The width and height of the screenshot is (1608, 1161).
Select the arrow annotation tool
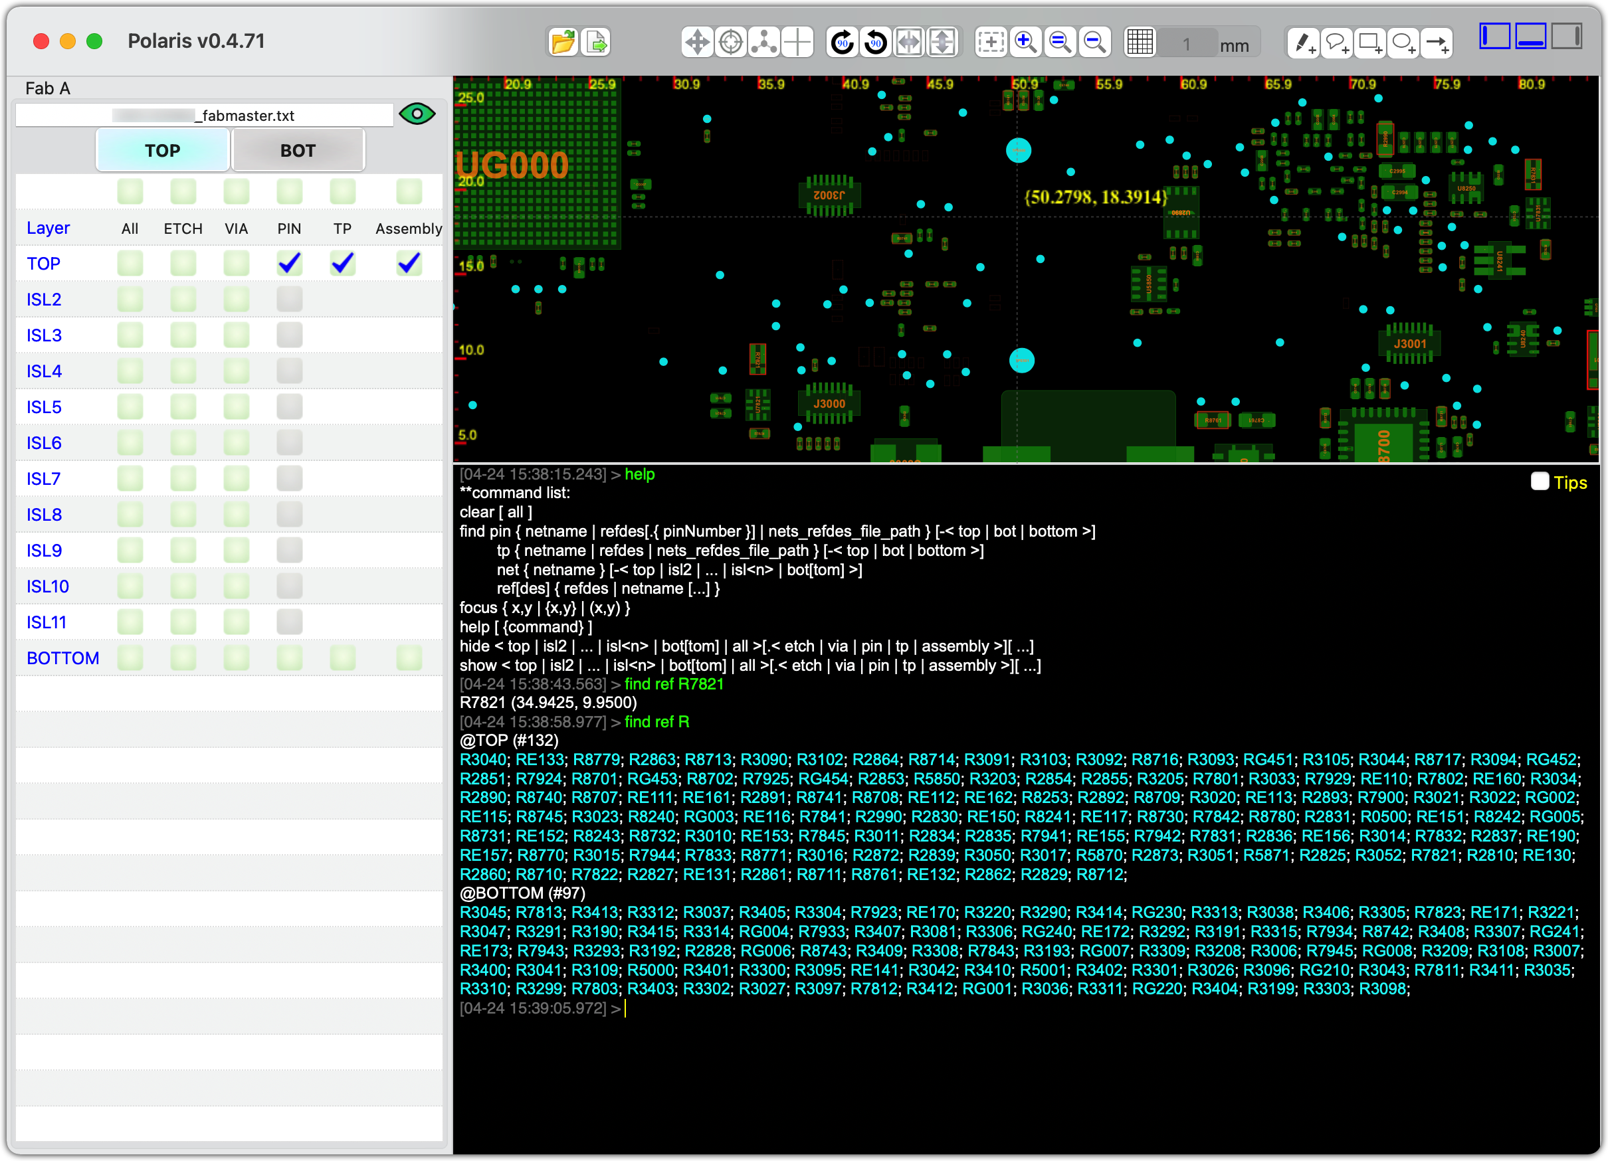tap(1437, 43)
